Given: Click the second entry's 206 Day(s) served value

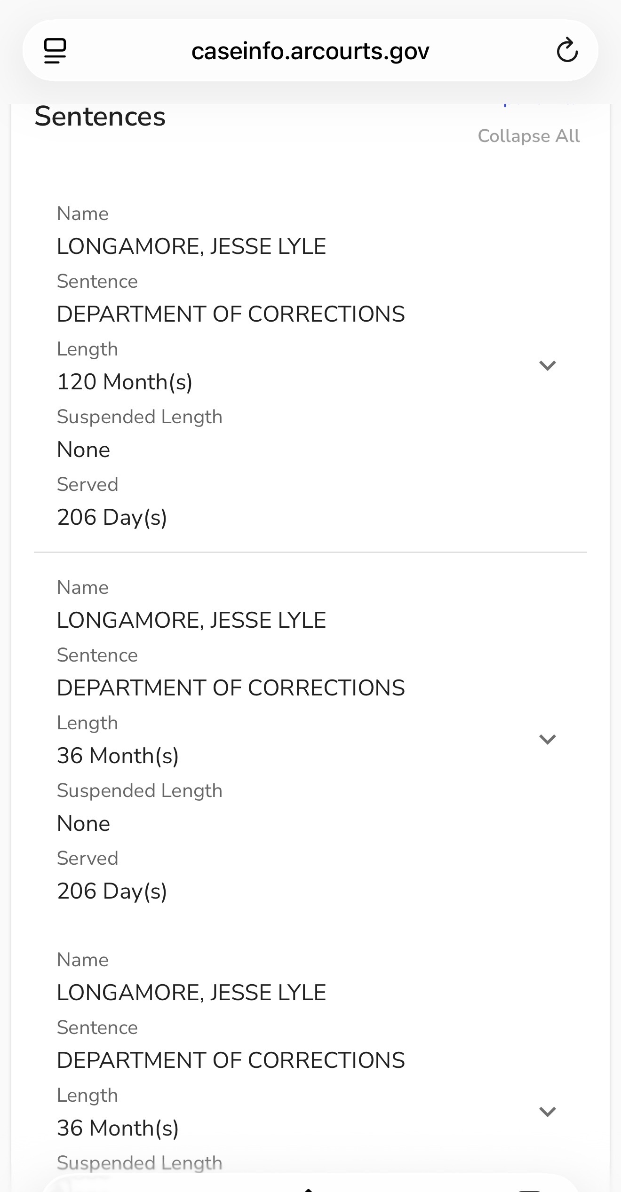Looking at the screenshot, I should point(112,891).
